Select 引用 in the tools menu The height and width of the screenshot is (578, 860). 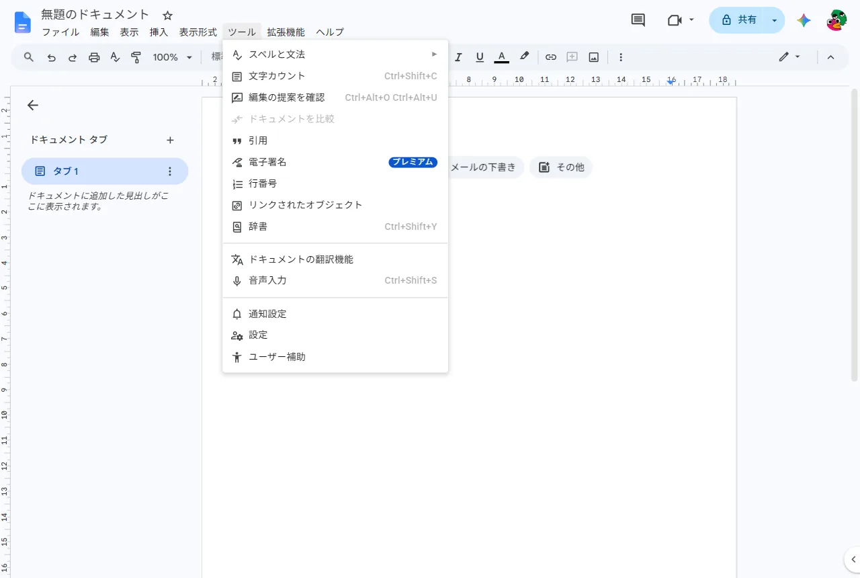pyautogui.click(x=335, y=140)
